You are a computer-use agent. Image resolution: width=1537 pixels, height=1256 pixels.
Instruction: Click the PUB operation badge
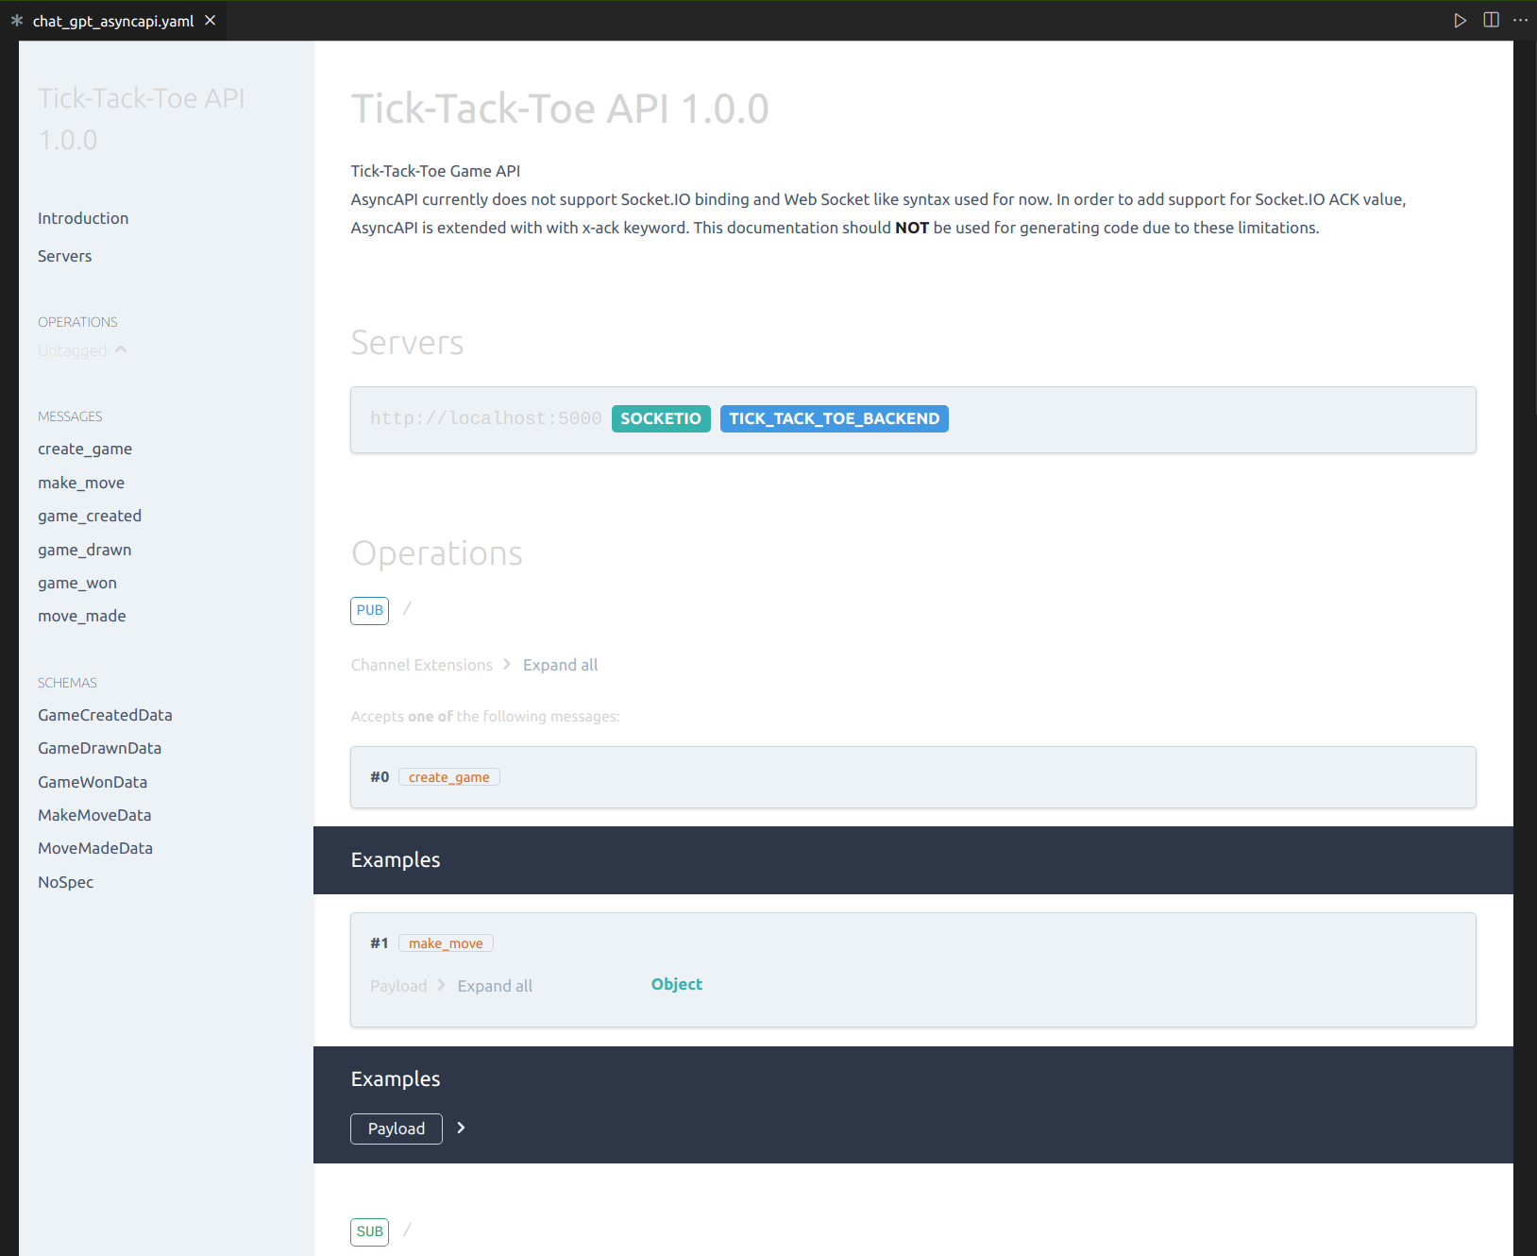(369, 610)
